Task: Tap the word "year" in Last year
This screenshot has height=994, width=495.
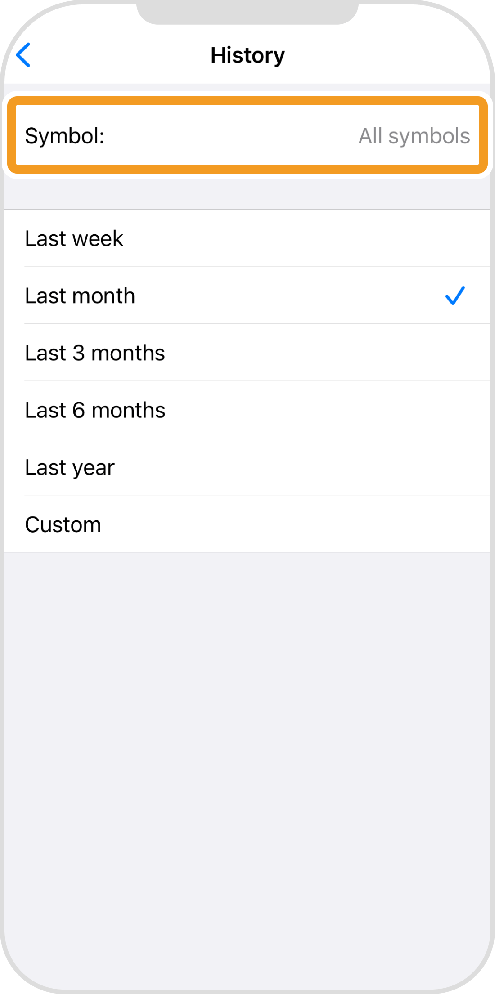Action: 94,468
